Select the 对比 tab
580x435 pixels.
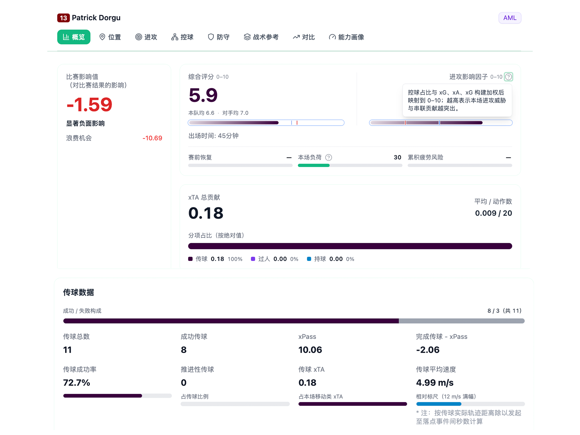304,37
